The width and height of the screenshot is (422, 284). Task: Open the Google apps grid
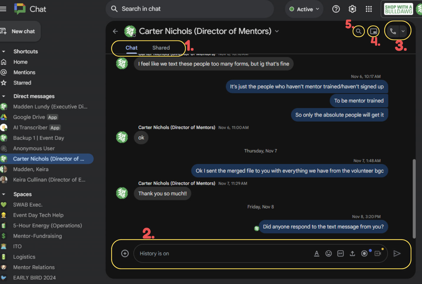[x=369, y=9]
